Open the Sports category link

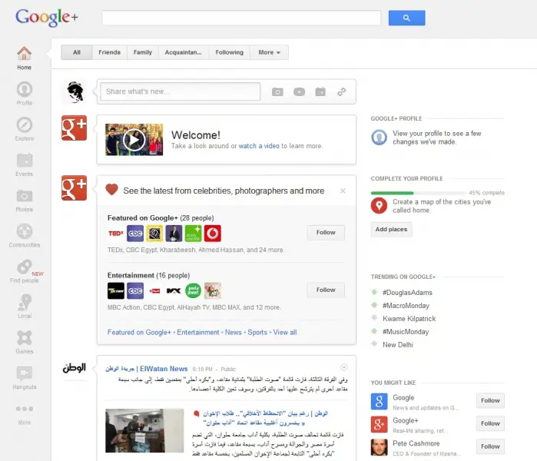[x=257, y=332]
